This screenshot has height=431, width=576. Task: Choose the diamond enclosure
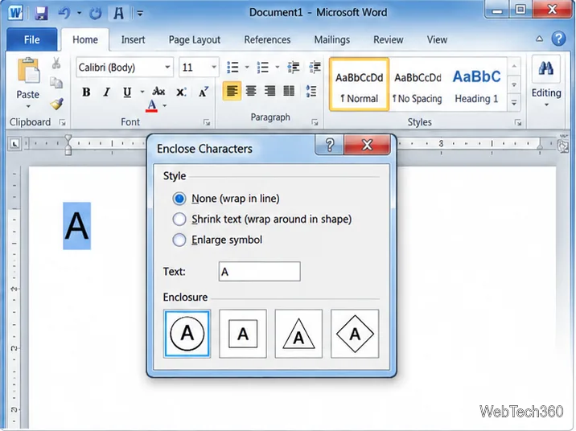(355, 334)
